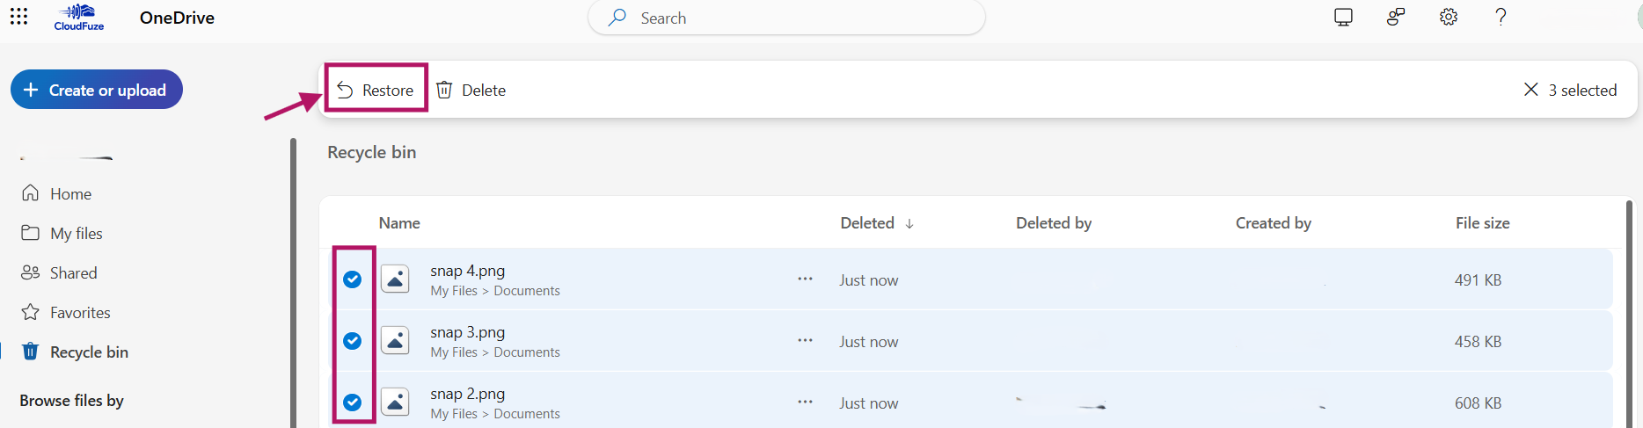Sort by the Created by column header
The height and width of the screenshot is (428, 1643).
(1273, 223)
